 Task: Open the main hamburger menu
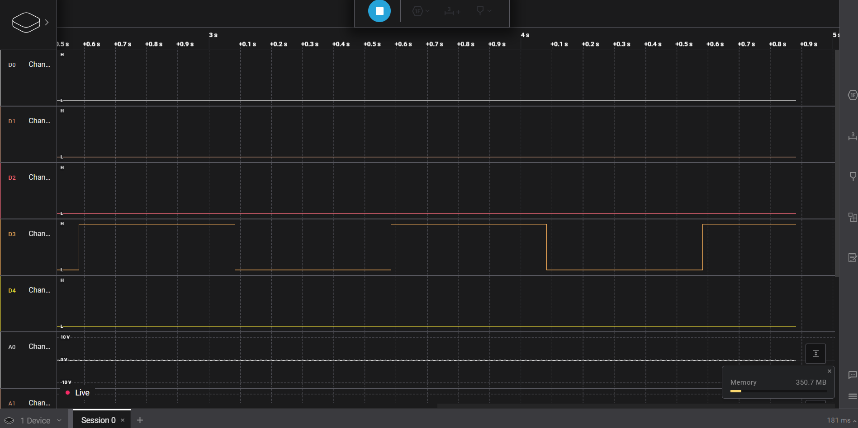tap(853, 396)
